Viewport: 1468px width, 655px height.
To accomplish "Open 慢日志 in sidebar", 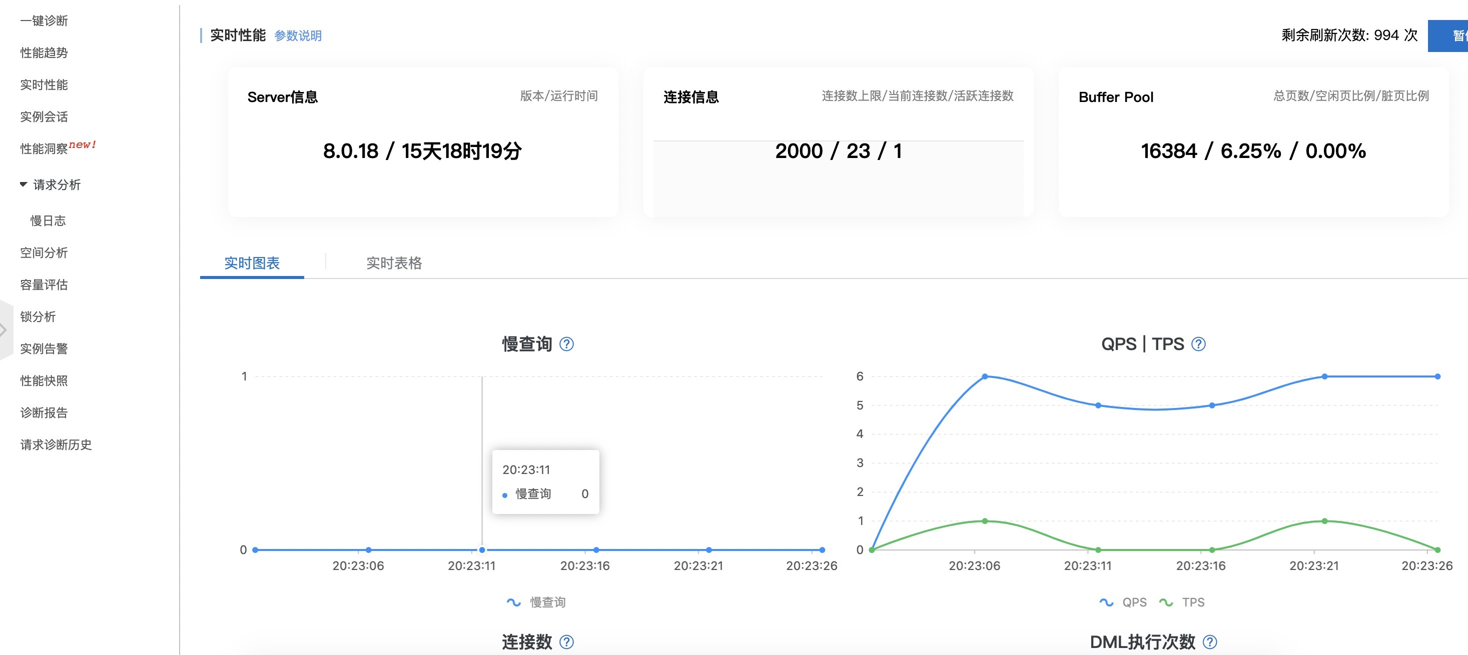I will click(48, 220).
